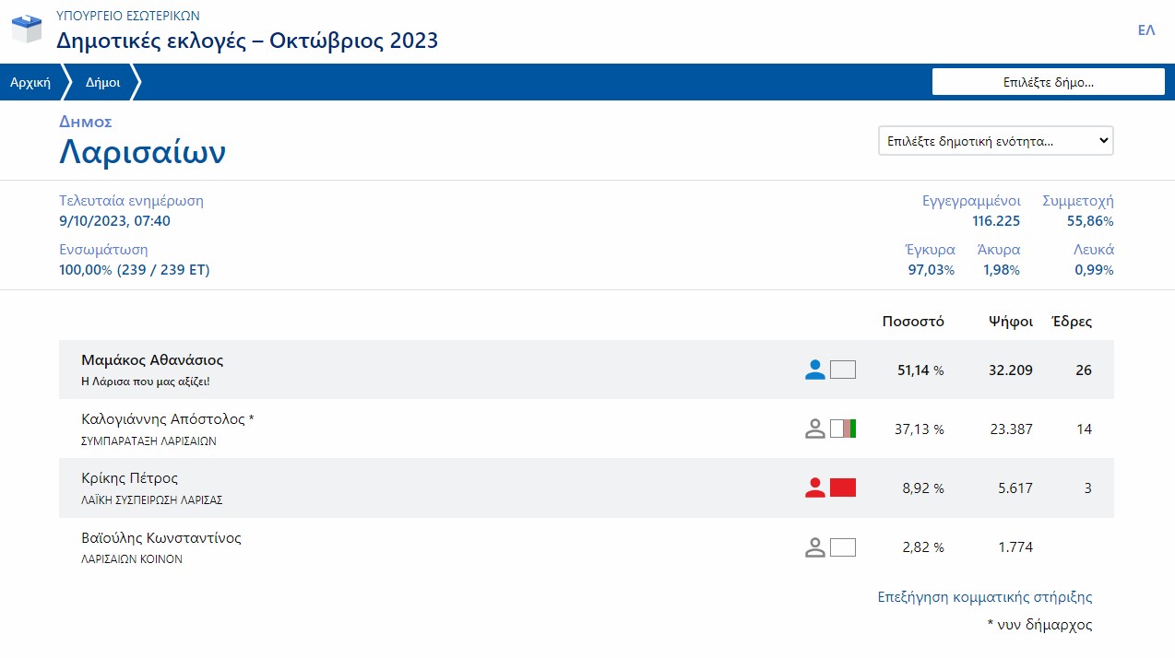Click Κρίκης Πέτρος red person icon
The width and height of the screenshot is (1175, 658).
814,488
